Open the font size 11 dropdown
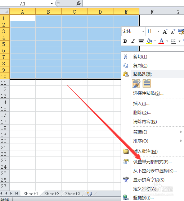This screenshot has width=184, height=201. [158, 32]
